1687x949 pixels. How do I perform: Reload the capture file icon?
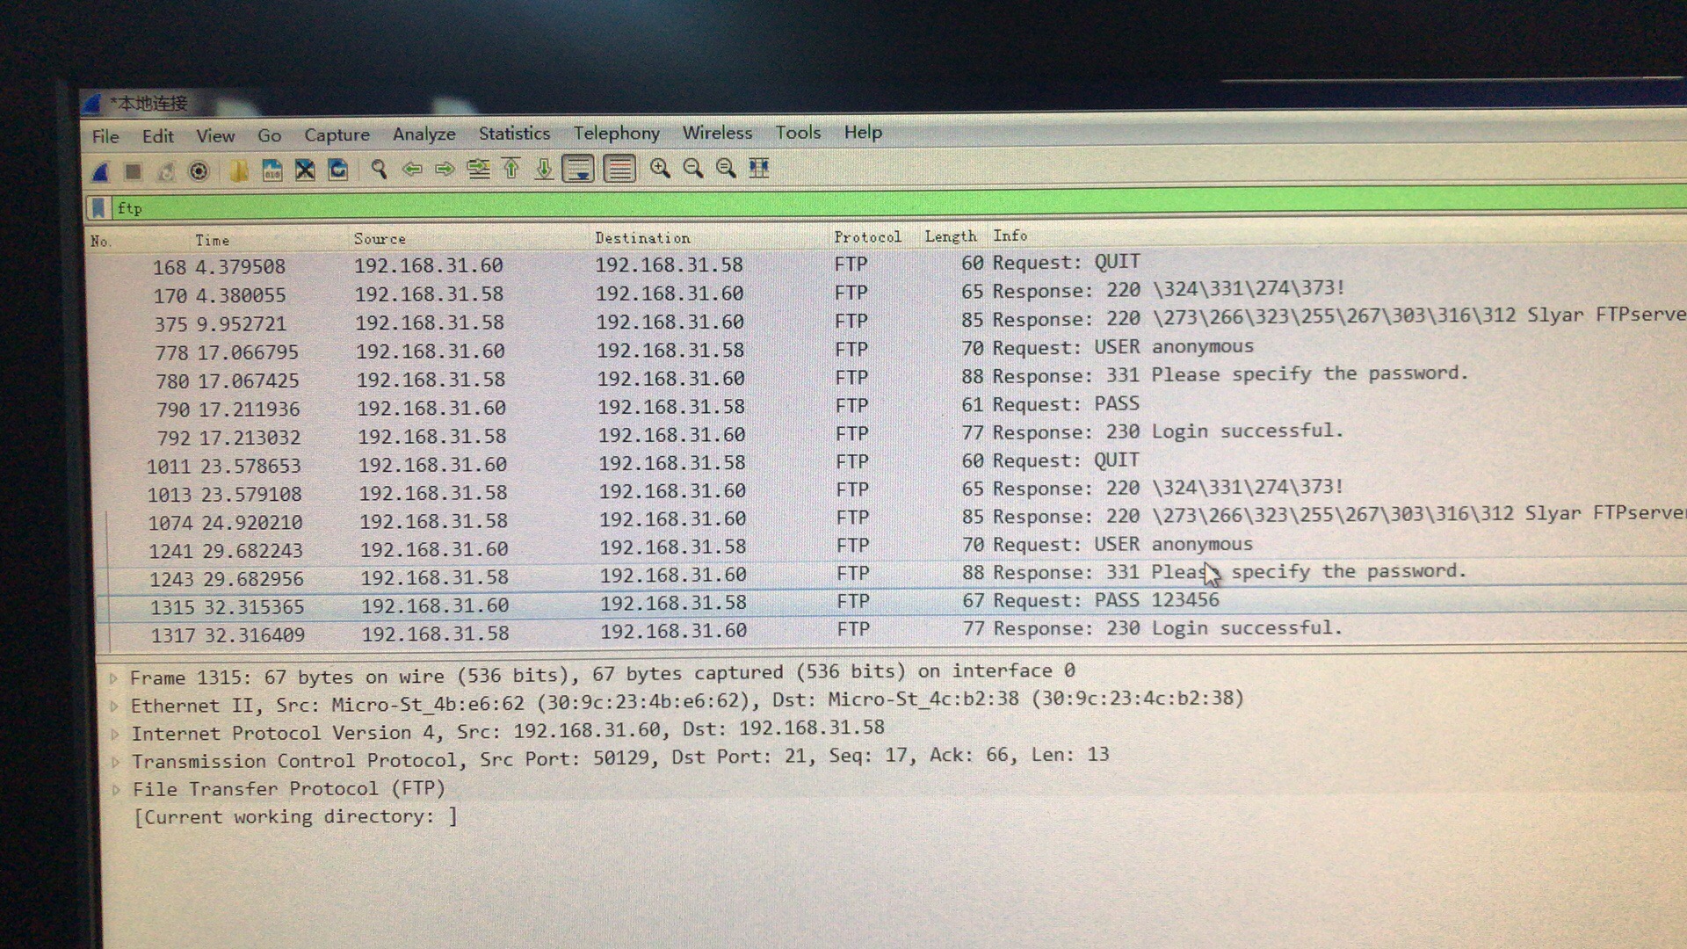click(x=338, y=170)
